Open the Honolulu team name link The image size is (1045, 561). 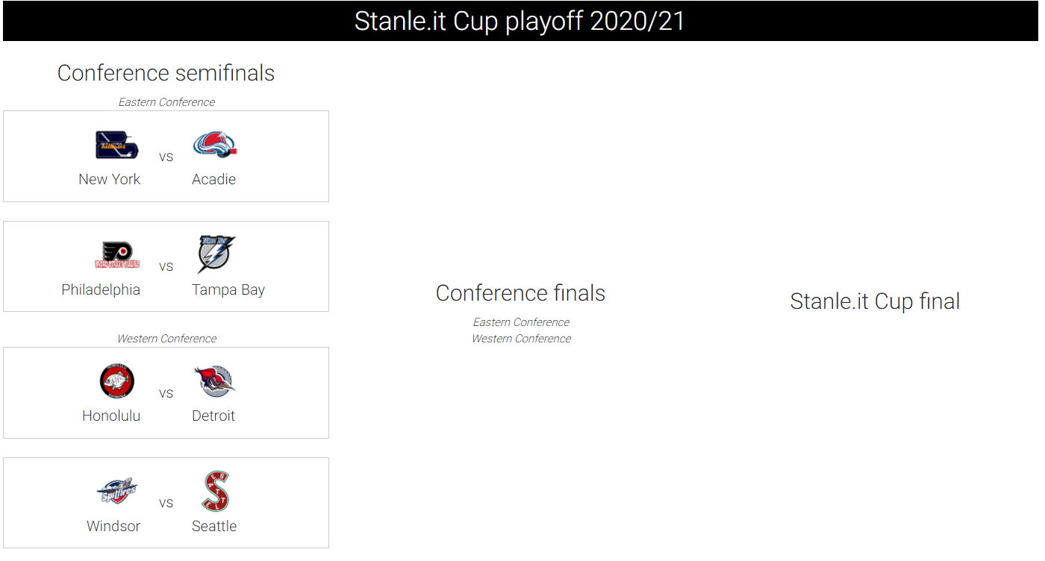[x=111, y=416]
